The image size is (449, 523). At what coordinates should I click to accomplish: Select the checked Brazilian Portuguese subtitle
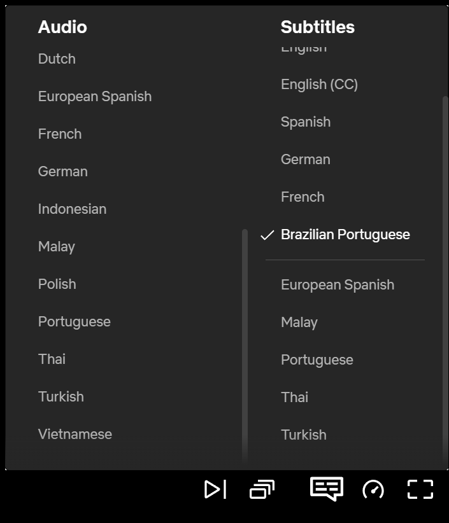[345, 235]
